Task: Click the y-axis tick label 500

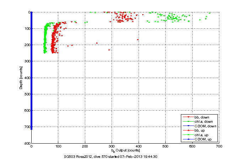Action: pyautogui.click(x=27, y=94)
